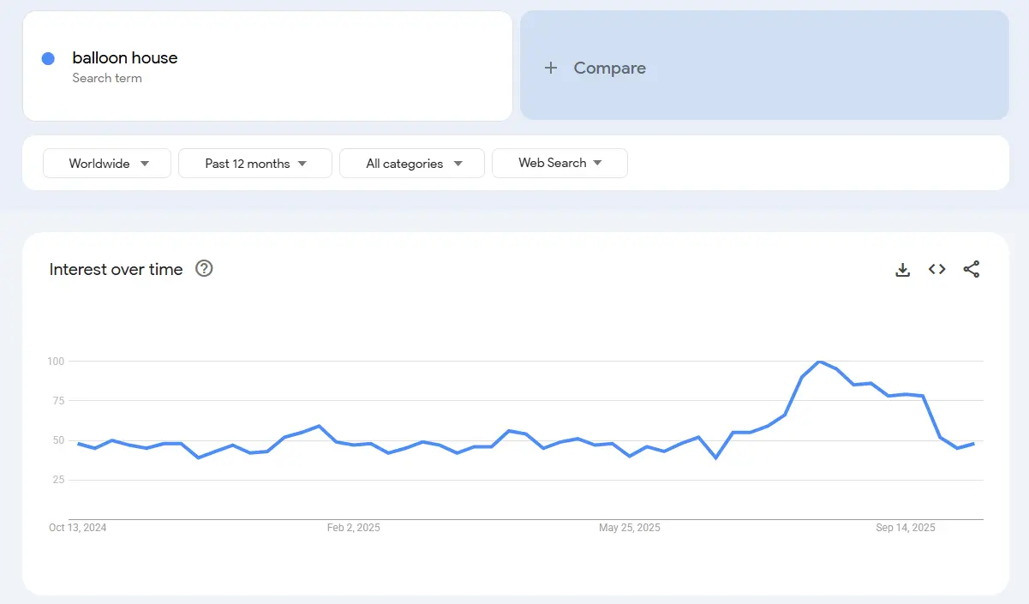Click the blue dot beside balloon house
Image resolution: width=1029 pixels, height=604 pixels.
(x=48, y=57)
